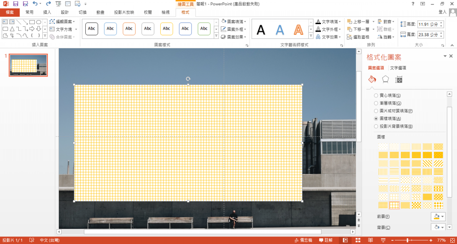Click 註解 comments in status bar

(326, 240)
